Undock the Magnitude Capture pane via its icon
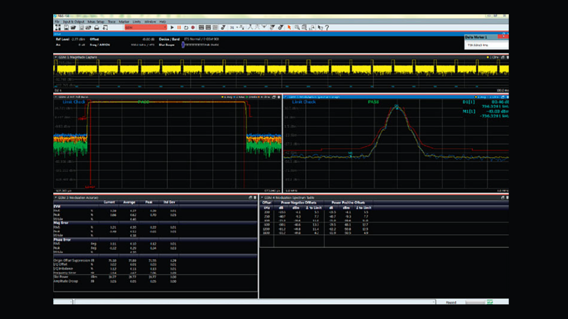 (x=503, y=57)
